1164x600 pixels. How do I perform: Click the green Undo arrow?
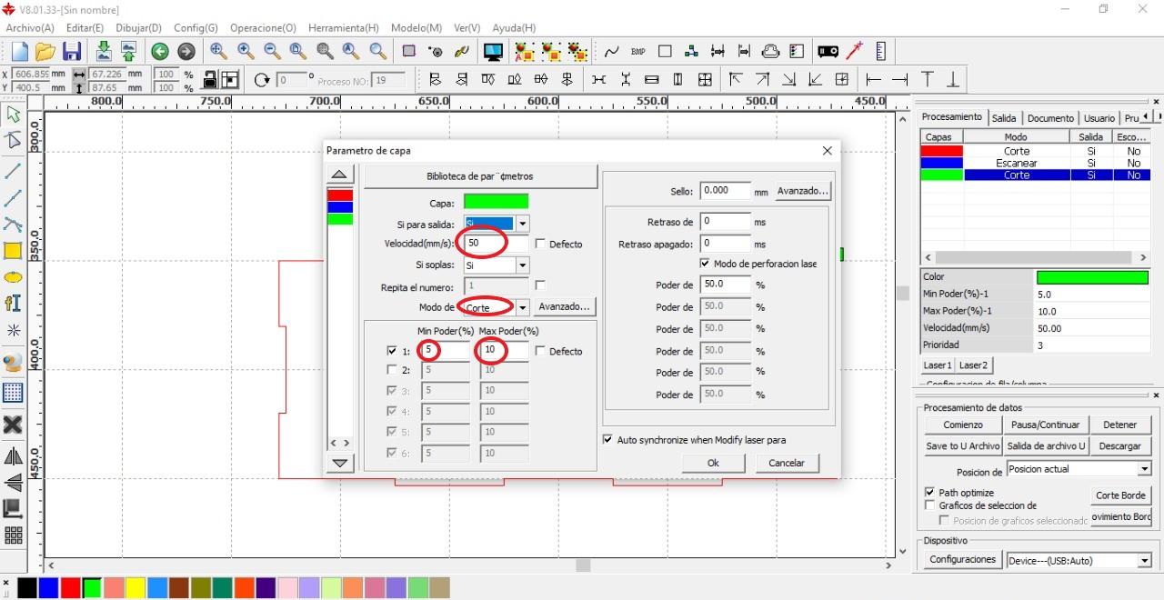pos(160,52)
